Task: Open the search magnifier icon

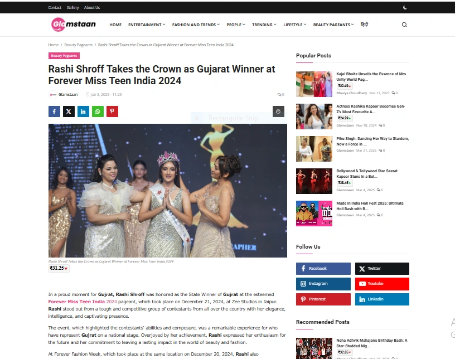Action: pos(404,25)
